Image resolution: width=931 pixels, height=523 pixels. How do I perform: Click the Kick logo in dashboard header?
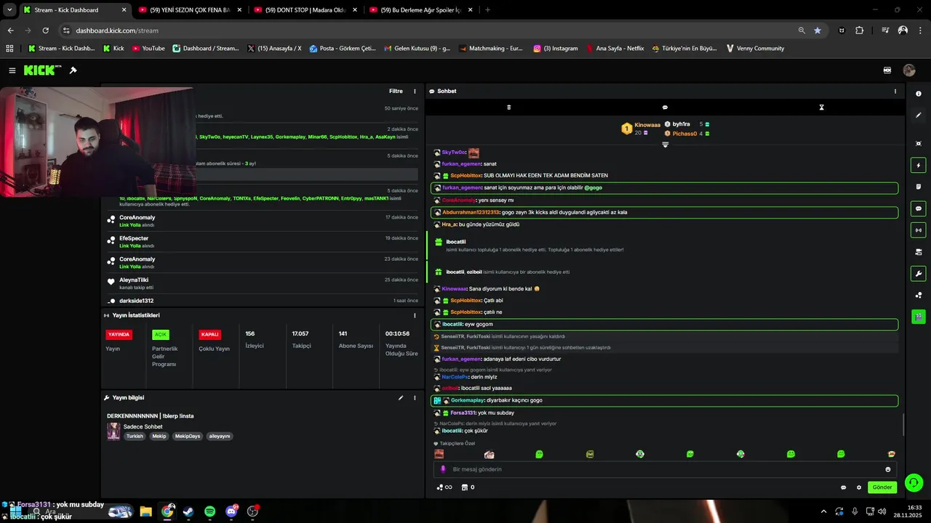[x=42, y=70]
